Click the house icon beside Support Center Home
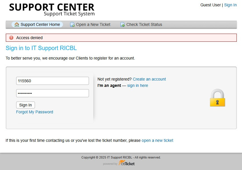The image size is (242, 170). pyautogui.click(x=17, y=24)
